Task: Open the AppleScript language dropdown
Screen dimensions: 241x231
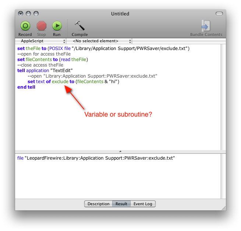Action: (x=41, y=41)
